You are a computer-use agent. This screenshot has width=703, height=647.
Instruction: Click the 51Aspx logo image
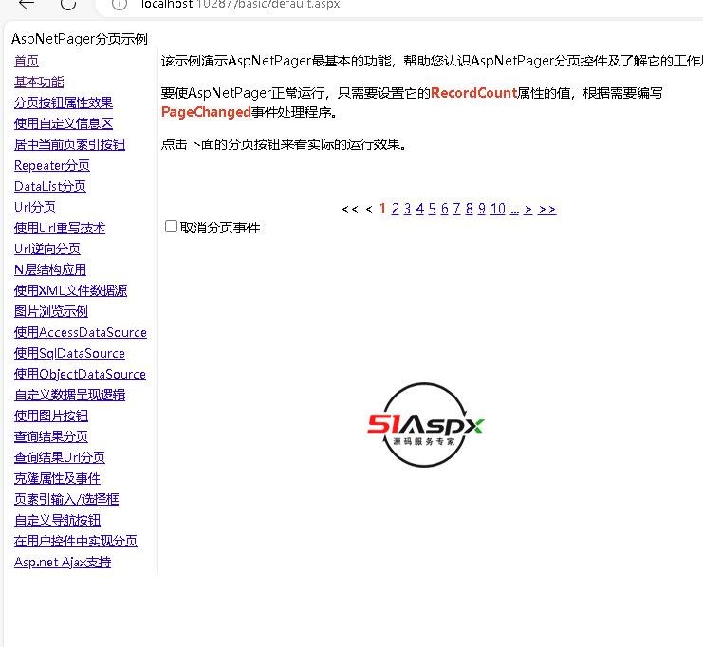[425, 425]
